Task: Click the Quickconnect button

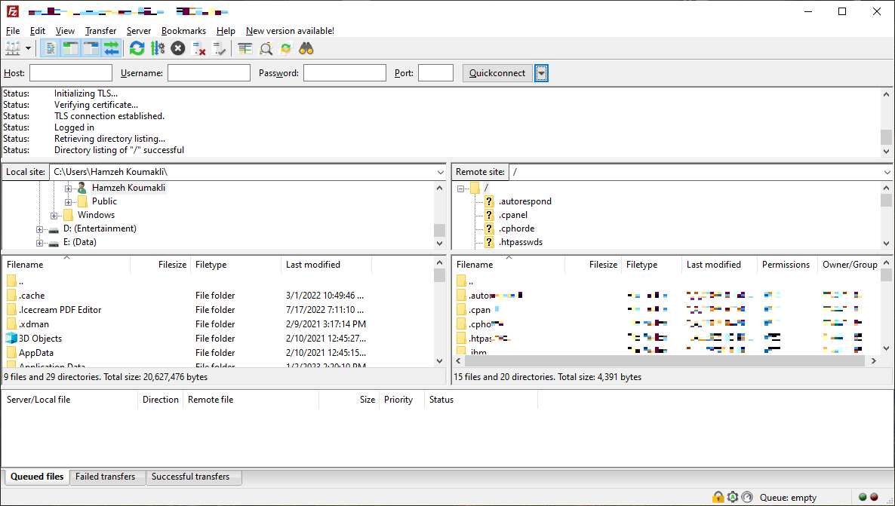Action: click(x=497, y=73)
